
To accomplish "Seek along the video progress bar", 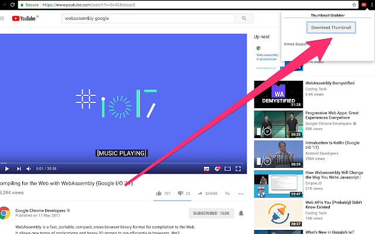I will click(x=122, y=163).
